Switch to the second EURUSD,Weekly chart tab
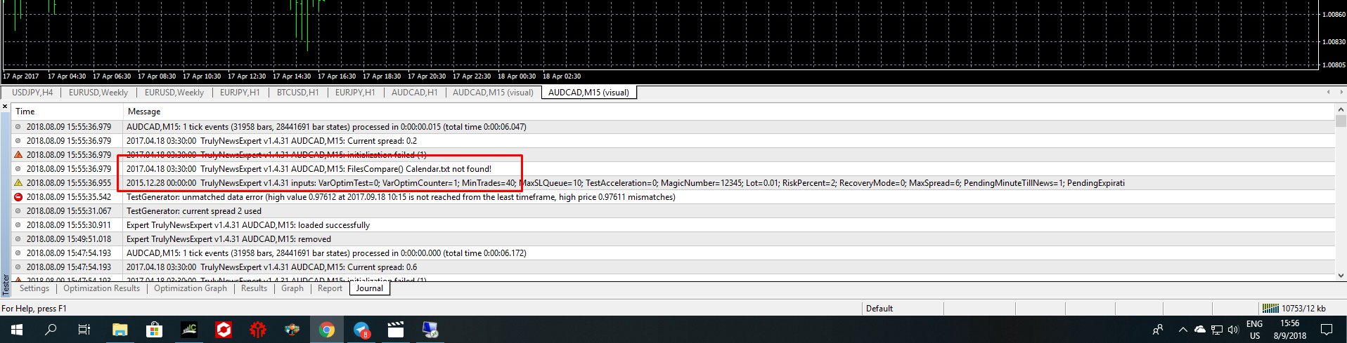Image resolution: width=1347 pixels, height=343 pixels. pyautogui.click(x=174, y=93)
